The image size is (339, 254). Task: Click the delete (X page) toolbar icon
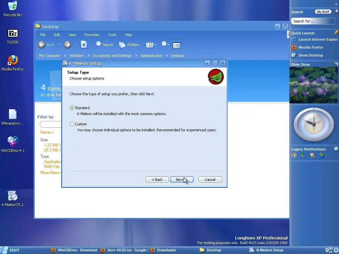point(84,45)
